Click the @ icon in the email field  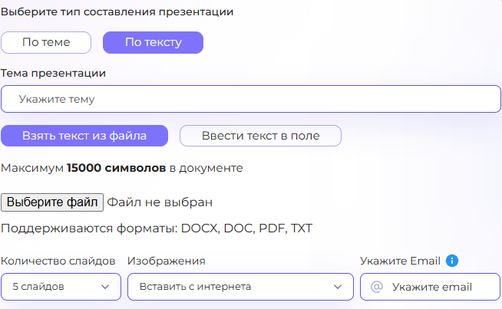coord(376,287)
